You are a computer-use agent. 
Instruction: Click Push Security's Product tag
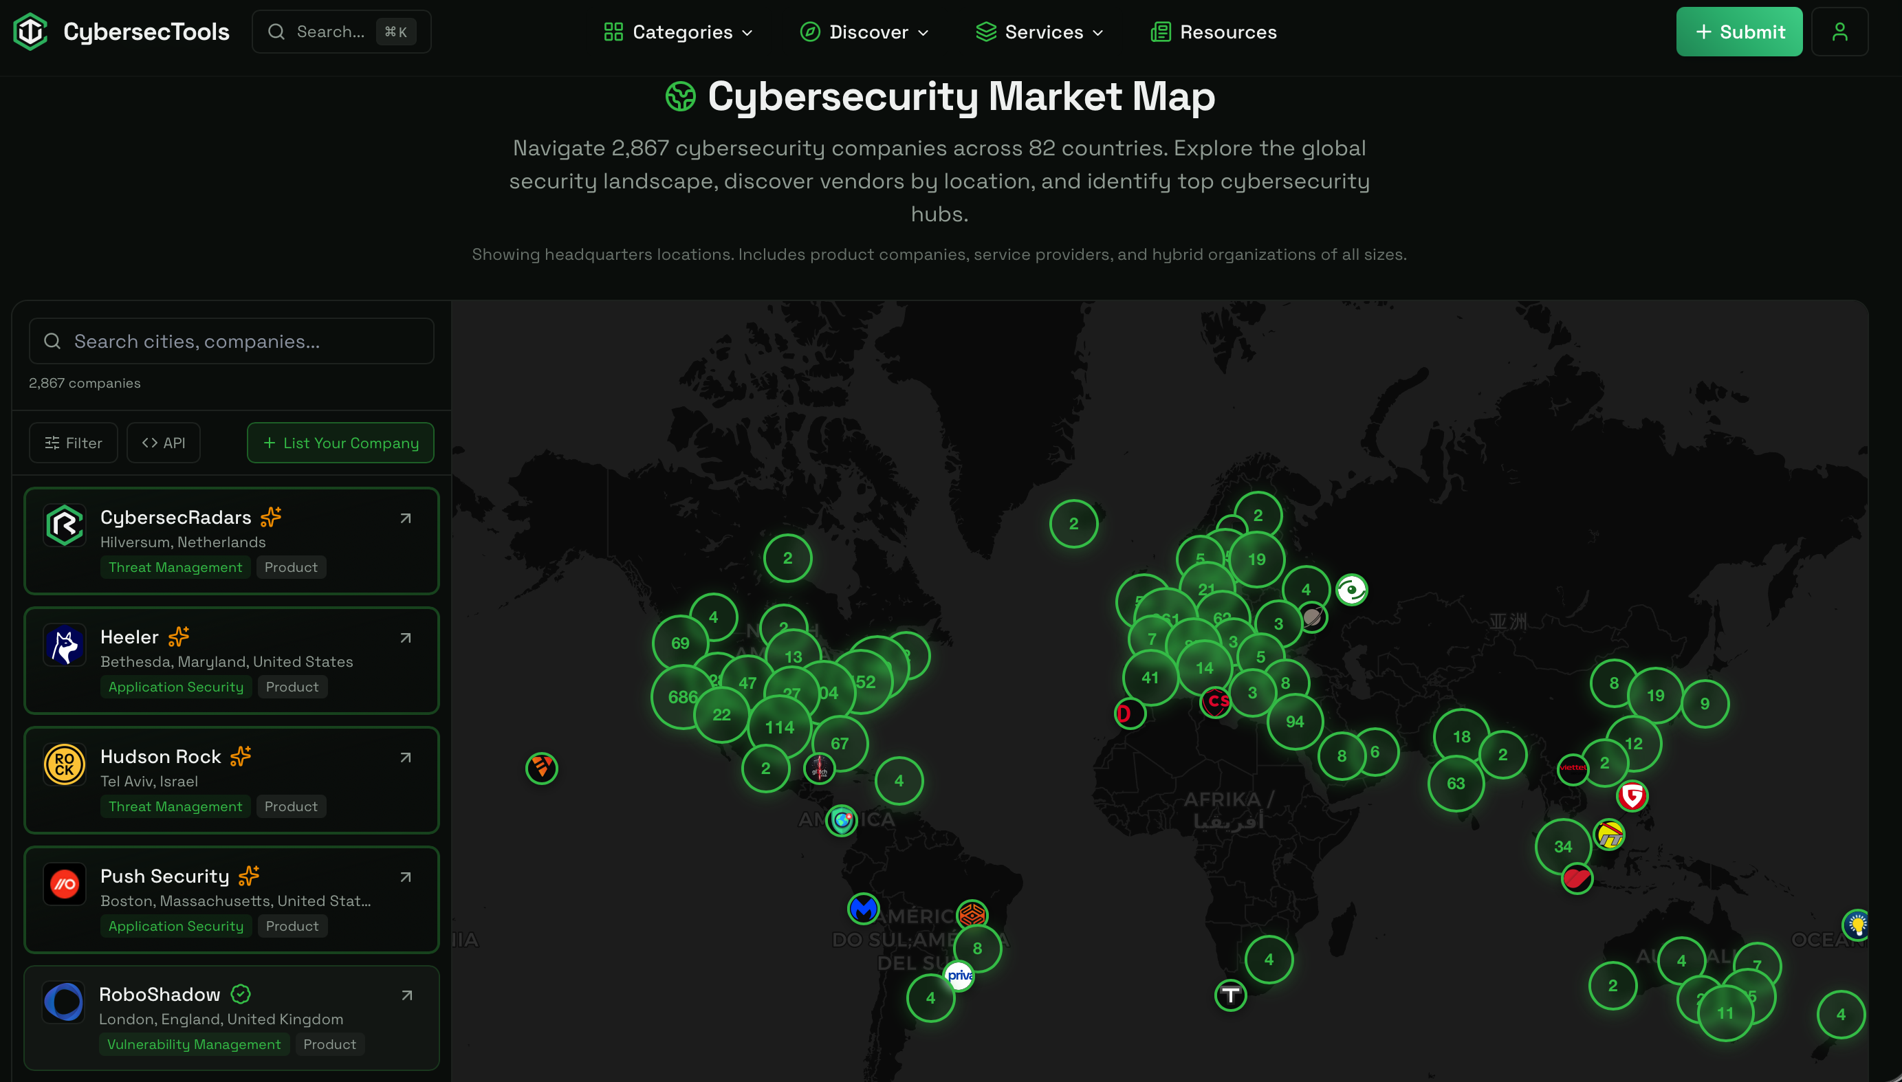pyautogui.click(x=292, y=927)
